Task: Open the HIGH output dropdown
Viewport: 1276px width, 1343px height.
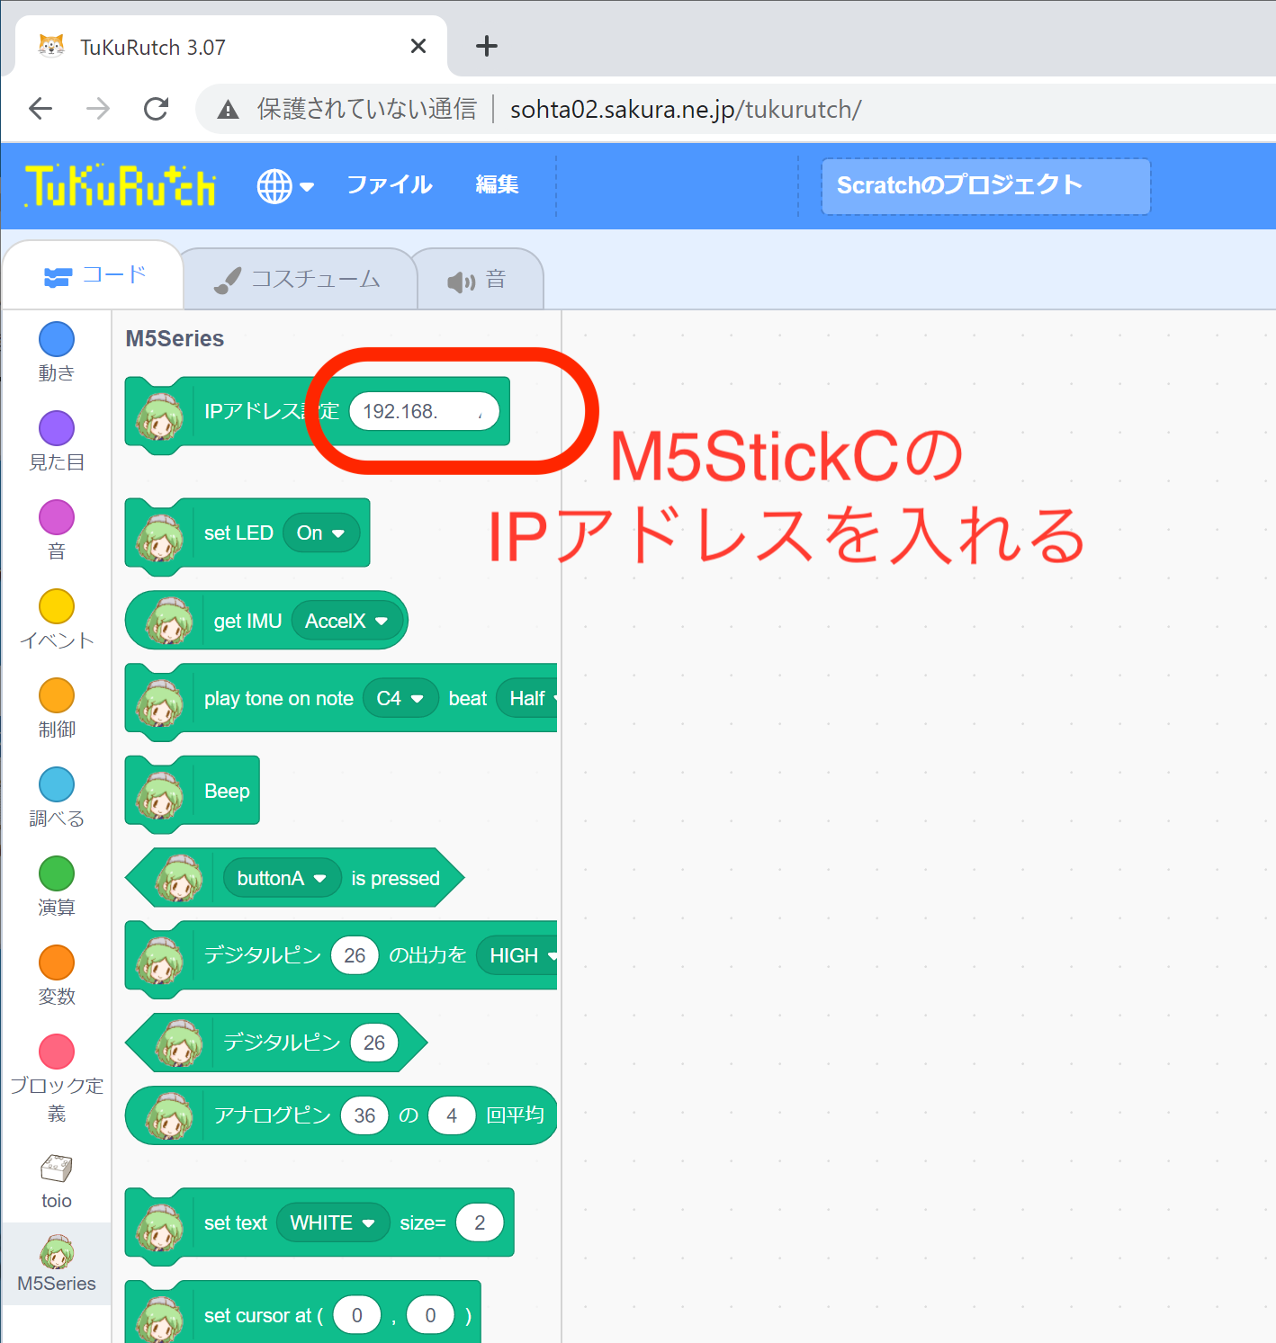Action: pos(519,955)
